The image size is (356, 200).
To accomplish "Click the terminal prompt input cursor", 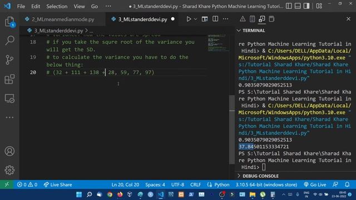I will (x=264, y=167).
